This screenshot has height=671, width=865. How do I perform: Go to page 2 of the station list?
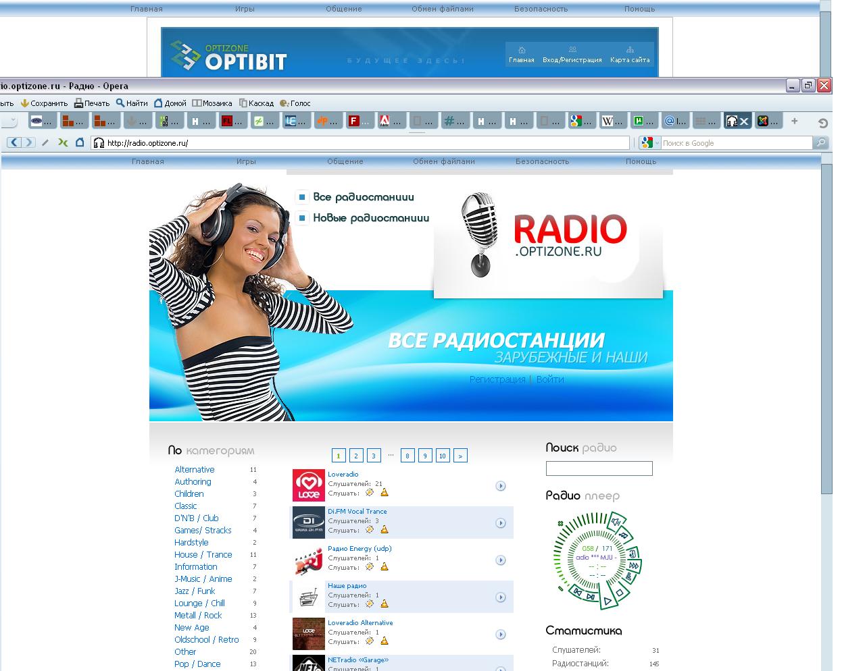(356, 456)
